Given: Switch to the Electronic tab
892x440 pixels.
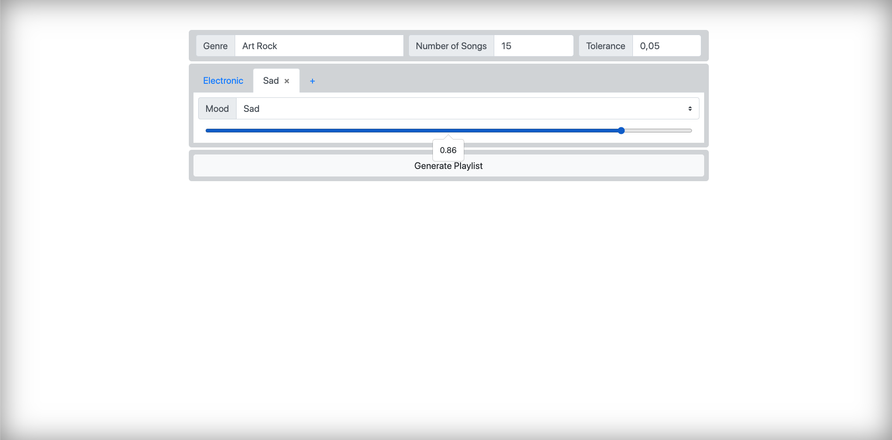Looking at the screenshot, I should point(223,81).
